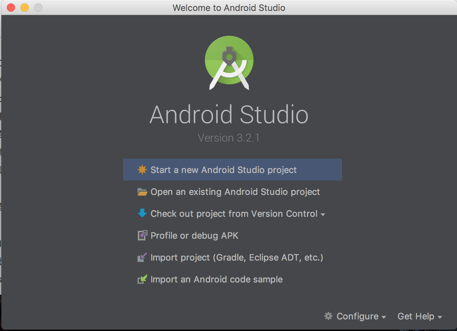Close the Welcome window with red button

pyautogui.click(x=11, y=8)
